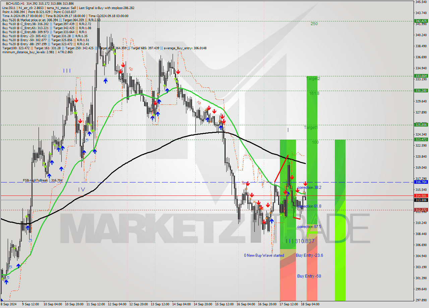Click the 345.540 price axis value

421,2
